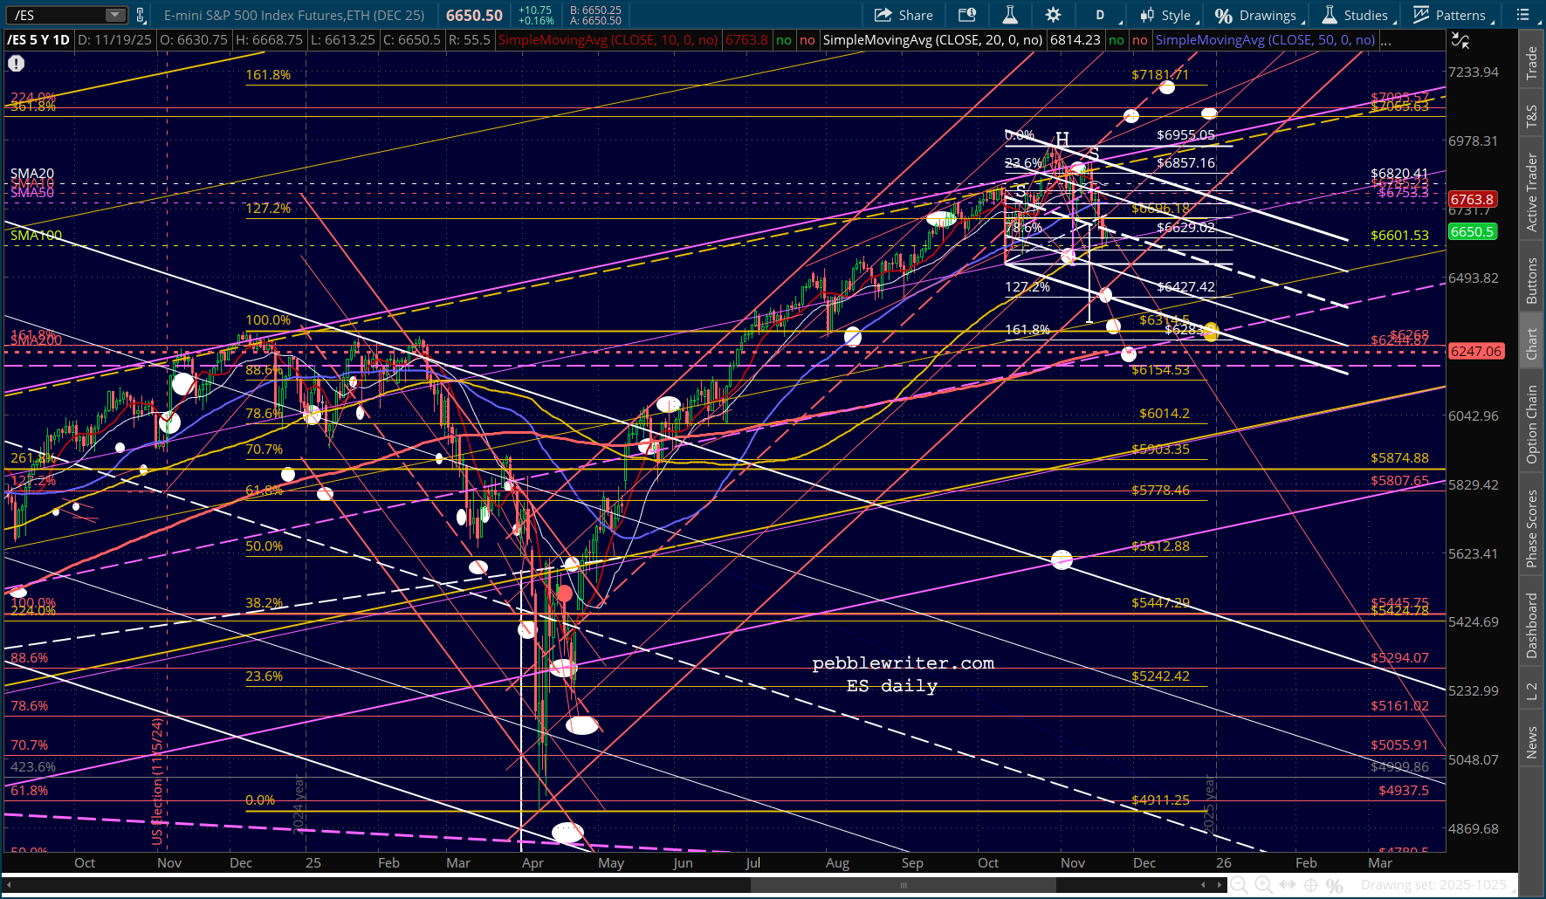Click the Share button in the toolbar

904,15
